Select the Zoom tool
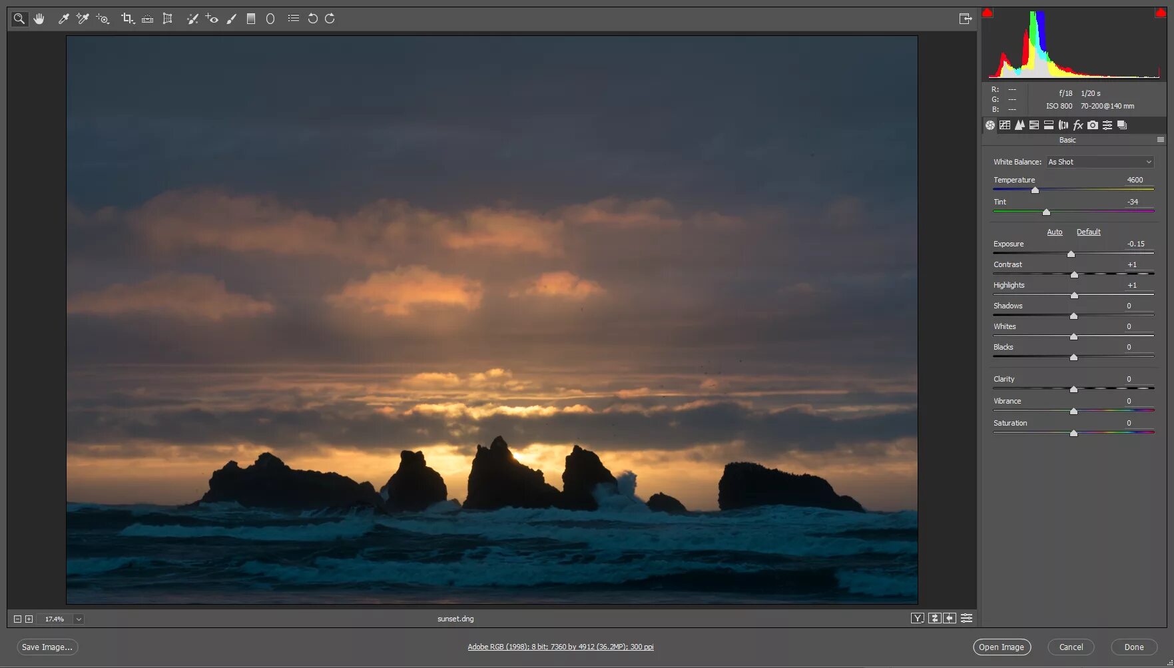 point(19,19)
